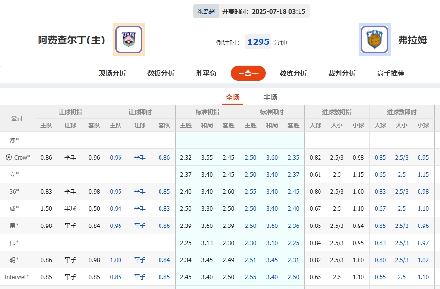Click the home team 阿费查尔丁 club logo
This screenshot has width=440, height=289.
coord(128,40)
